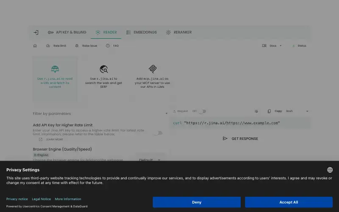Open the Status link
This screenshot has width=339, height=212.
(x=299, y=46)
